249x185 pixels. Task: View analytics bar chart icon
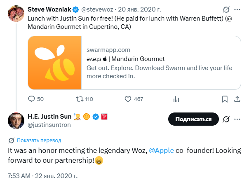(x=176, y=99)
